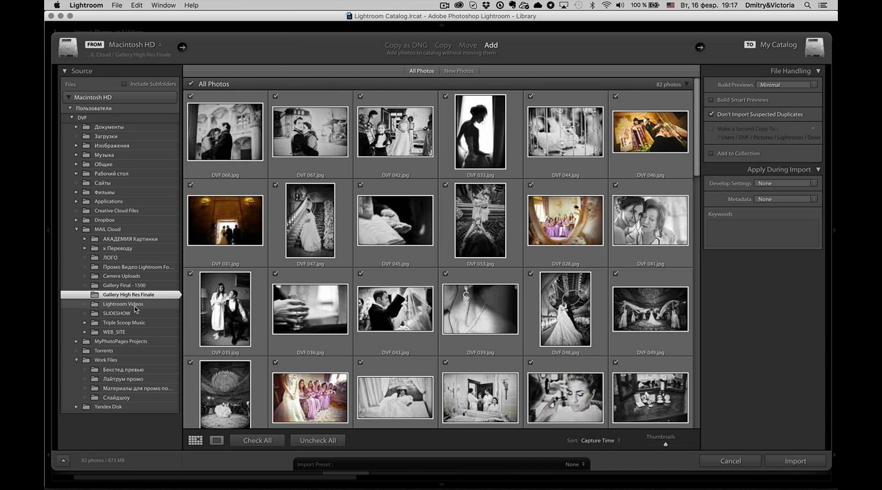
Task: Open Sort Capture Time dropdown
Action: [600, 440]
